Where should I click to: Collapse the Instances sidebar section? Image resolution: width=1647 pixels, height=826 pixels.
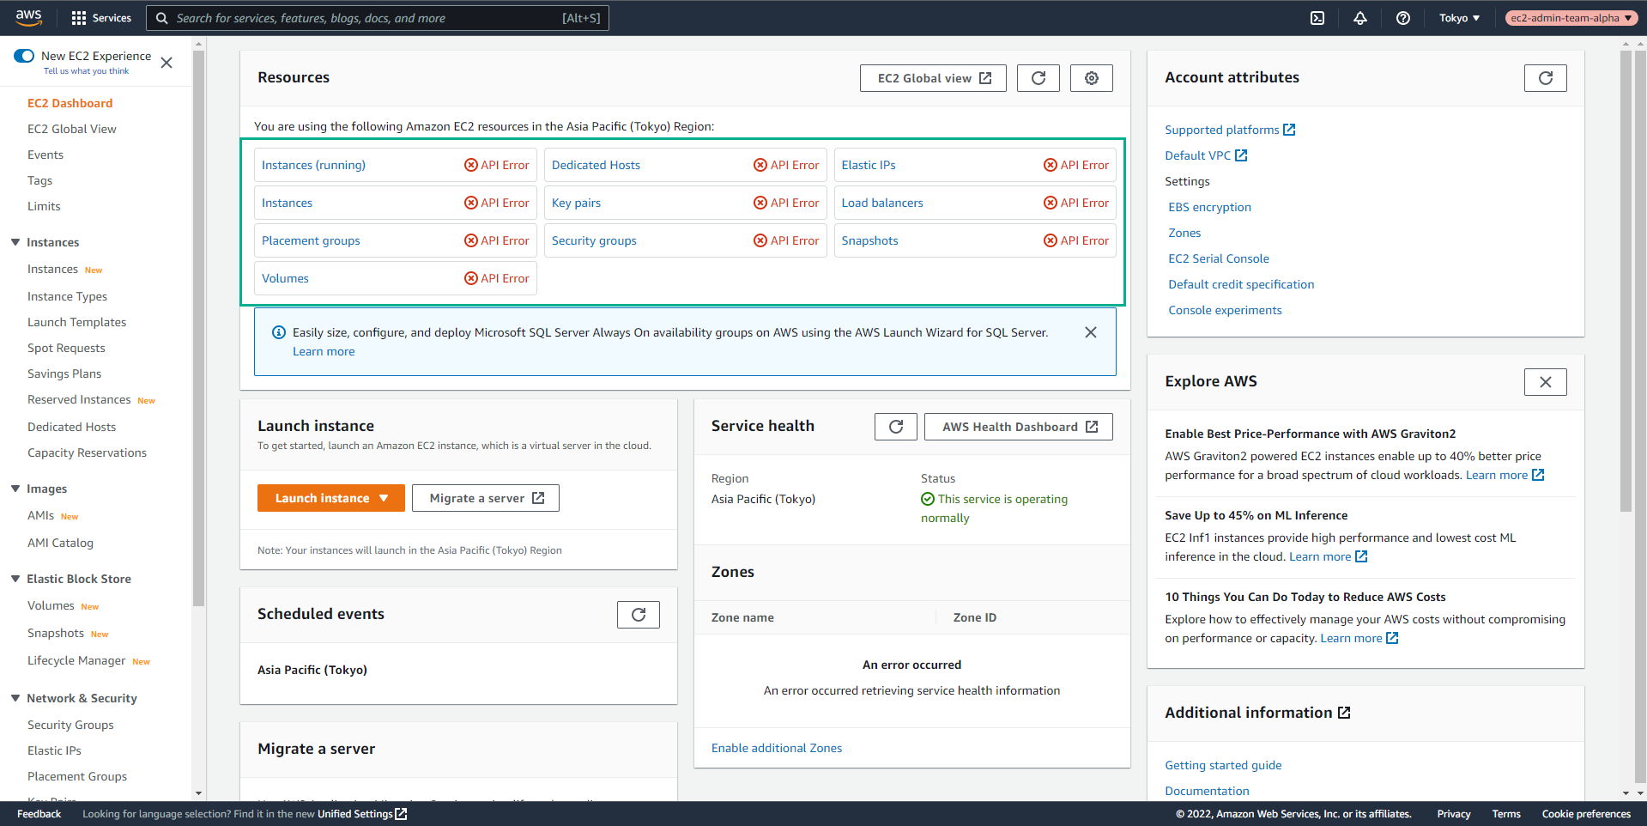15,242
